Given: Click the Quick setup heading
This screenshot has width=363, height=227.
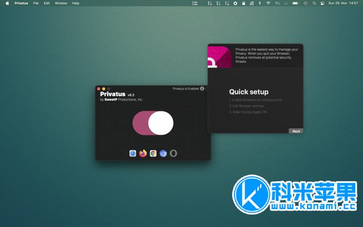Looking at the screenshot, I should [x=248, y=91].
